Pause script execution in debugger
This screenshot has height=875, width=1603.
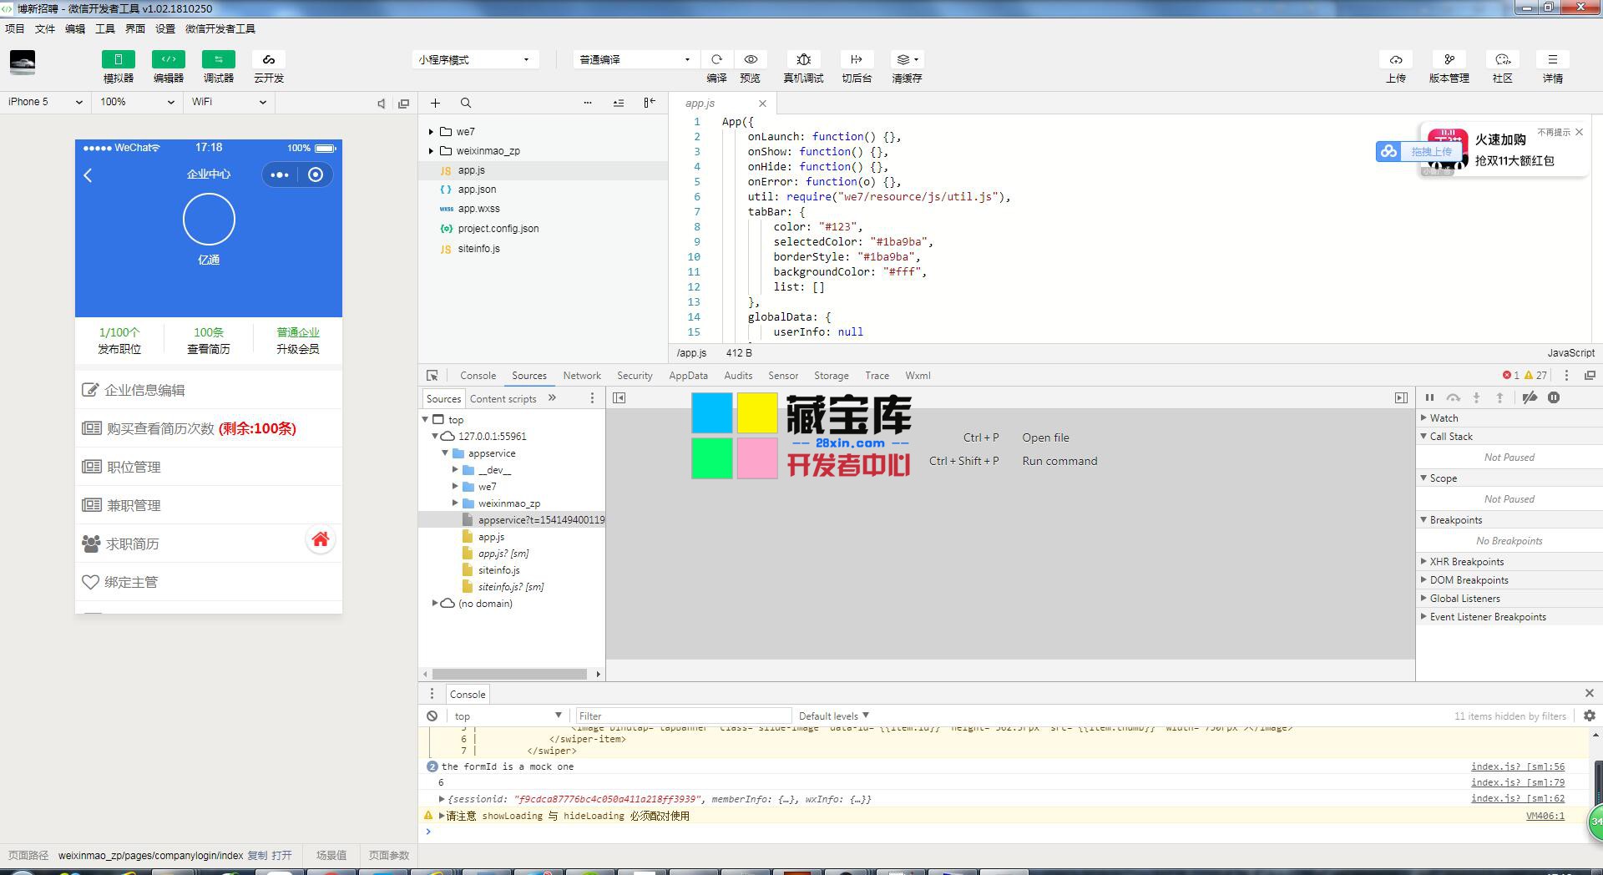(x=1429, y=398)
